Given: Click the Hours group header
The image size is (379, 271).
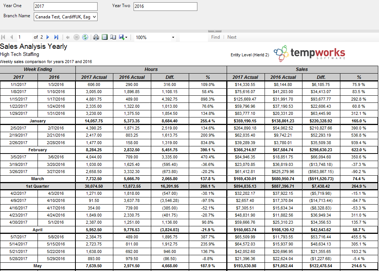Looking at the screenshot, I should tap(151, 69).
